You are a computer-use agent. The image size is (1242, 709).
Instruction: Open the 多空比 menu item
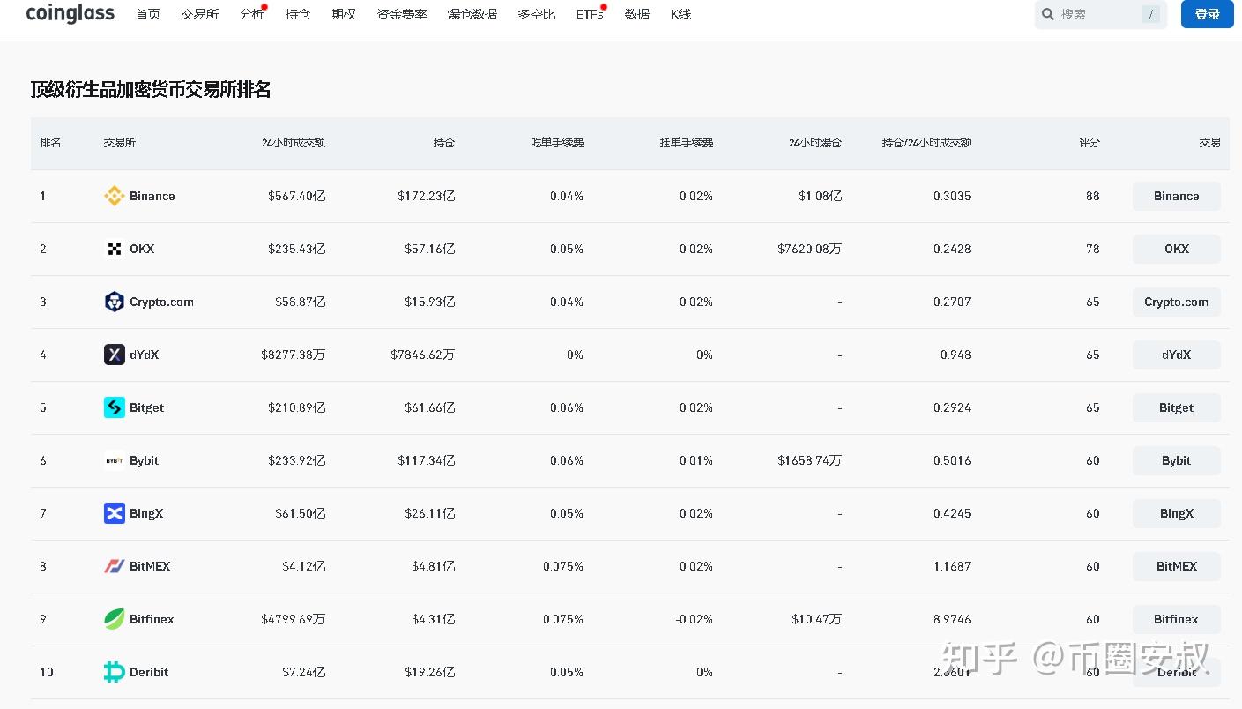pos(537,14)
